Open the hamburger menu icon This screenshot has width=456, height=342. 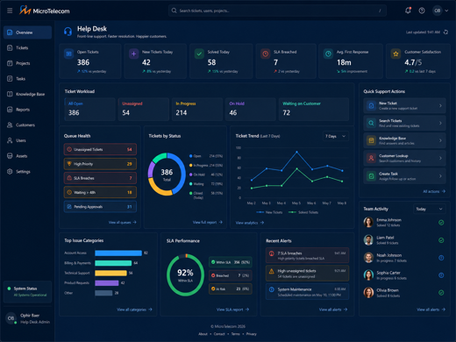pyautogui.click(x=10, y=11)
